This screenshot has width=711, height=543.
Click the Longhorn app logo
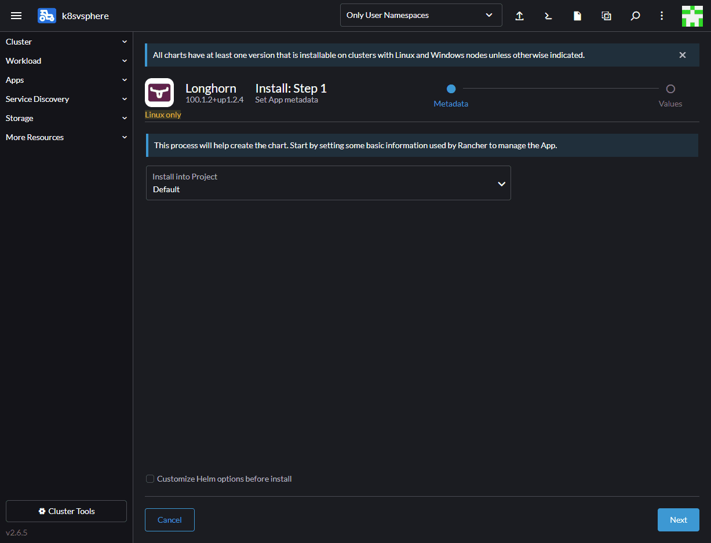coord(159,93)
